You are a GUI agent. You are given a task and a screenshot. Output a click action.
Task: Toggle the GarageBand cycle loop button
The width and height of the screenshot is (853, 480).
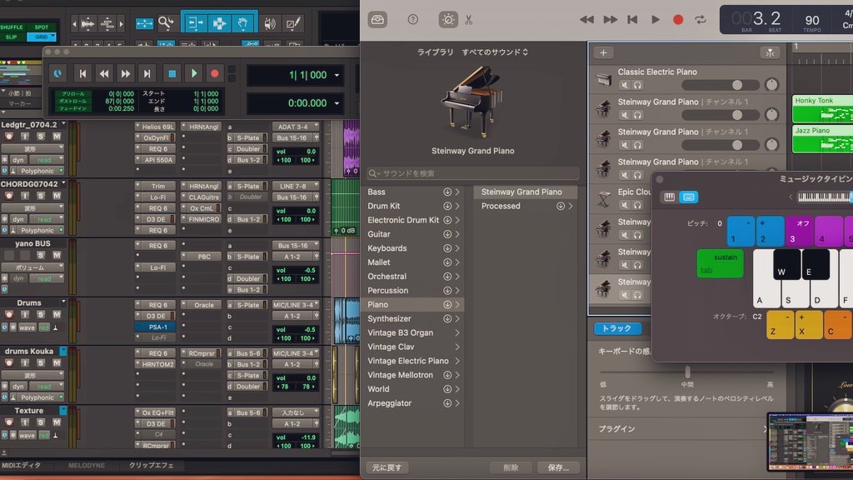click(x=701, y=19)
